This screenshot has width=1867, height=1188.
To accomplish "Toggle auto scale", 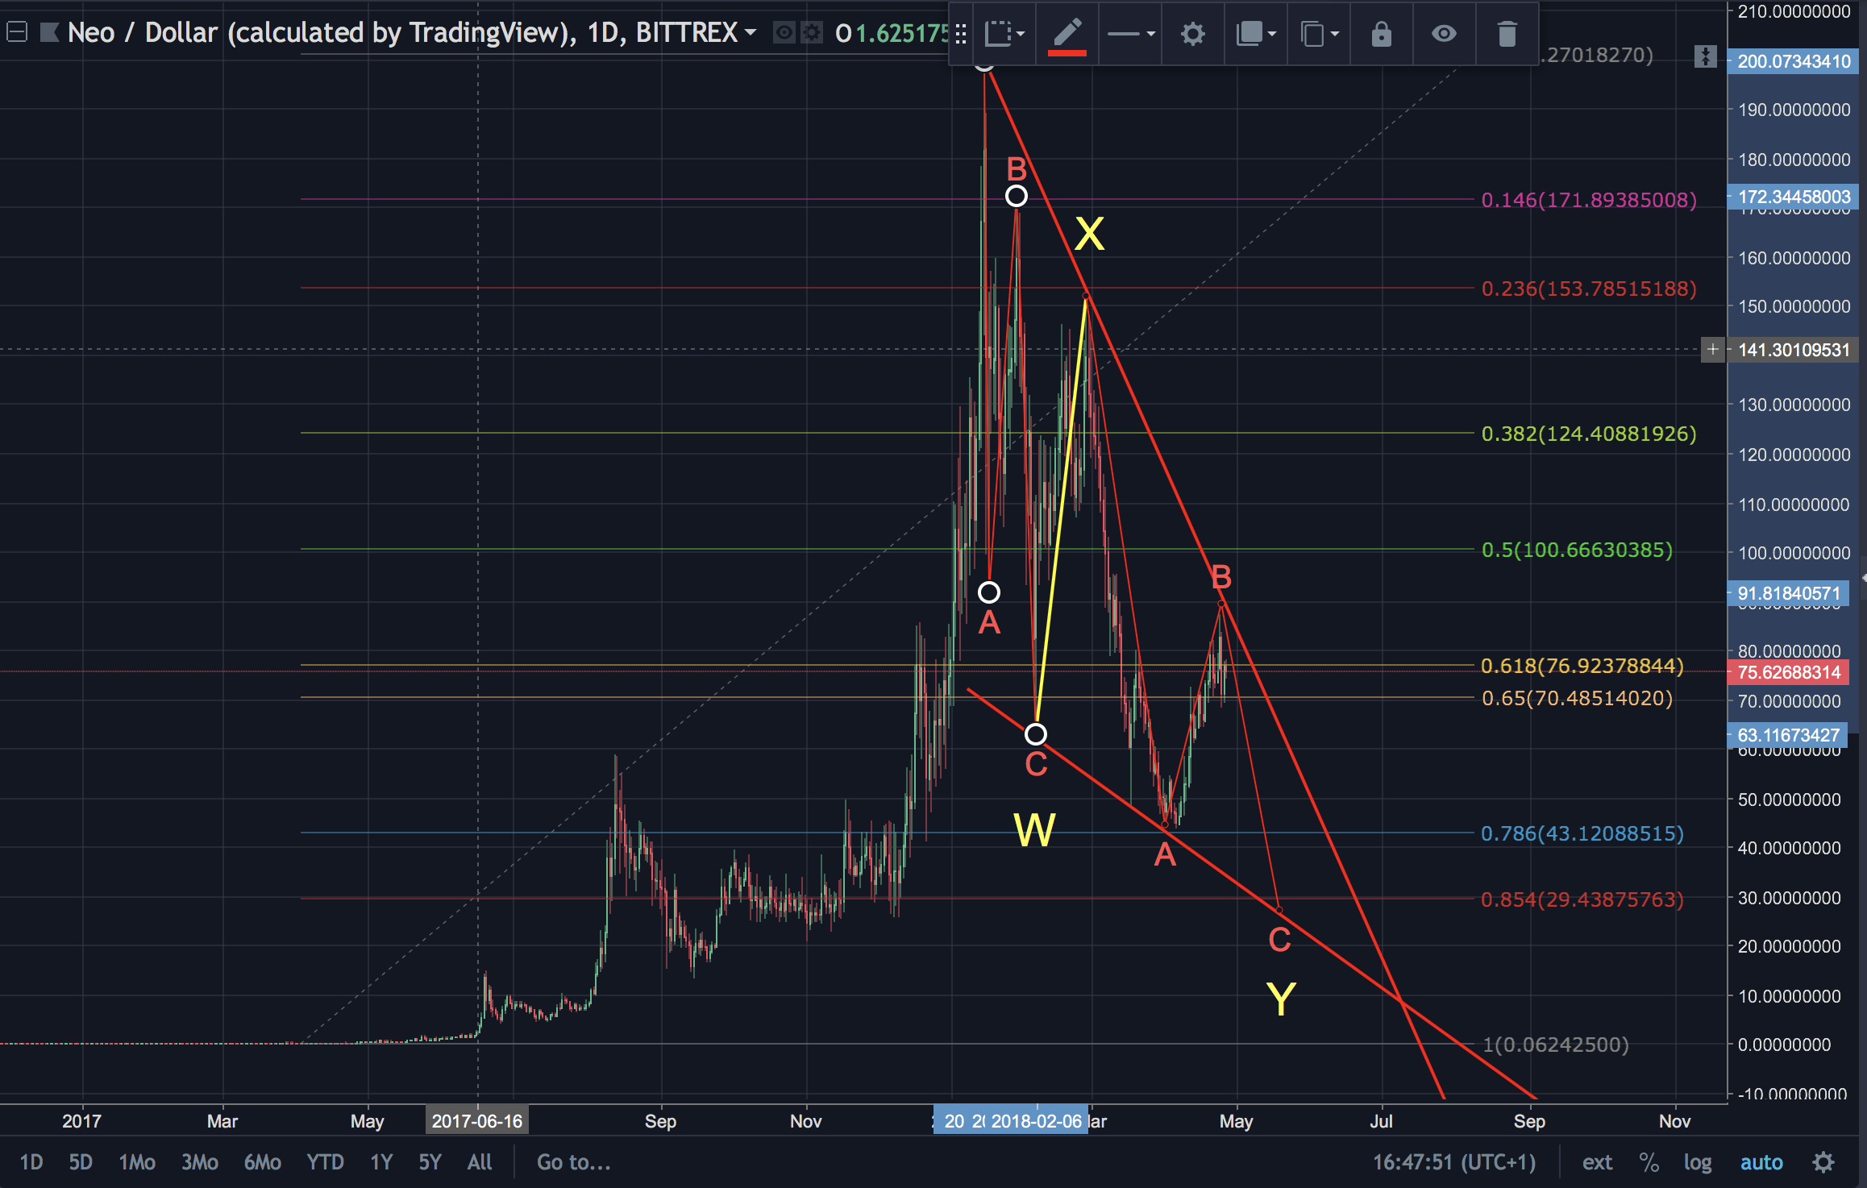I will [1761, 1162].
